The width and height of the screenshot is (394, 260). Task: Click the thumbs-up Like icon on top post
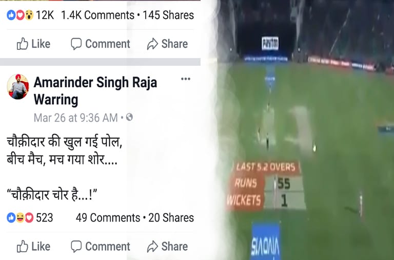pos(23,44)
